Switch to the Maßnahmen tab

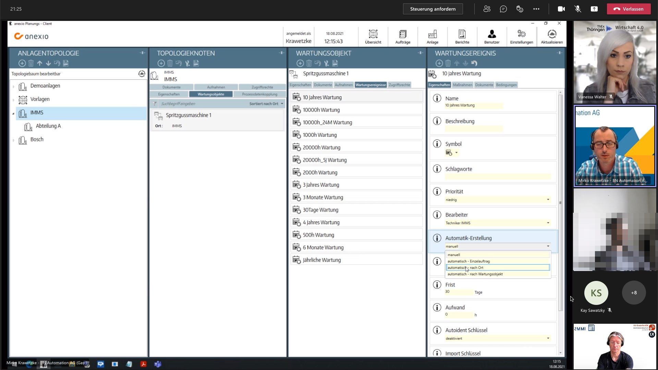click(462, 85)
